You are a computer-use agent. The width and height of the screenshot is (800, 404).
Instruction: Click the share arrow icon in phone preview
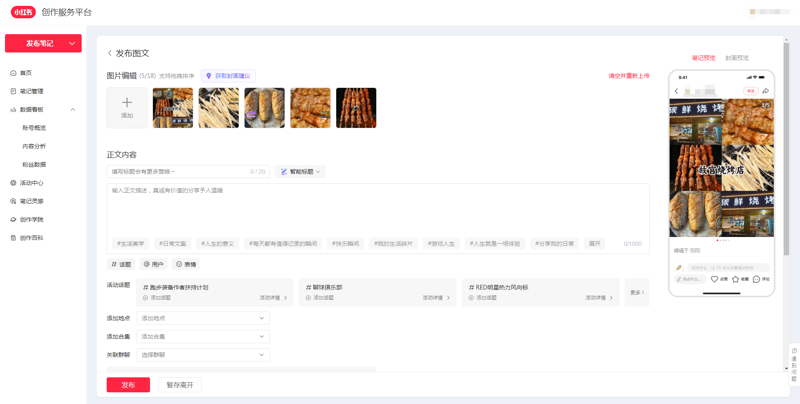(766, 91)
